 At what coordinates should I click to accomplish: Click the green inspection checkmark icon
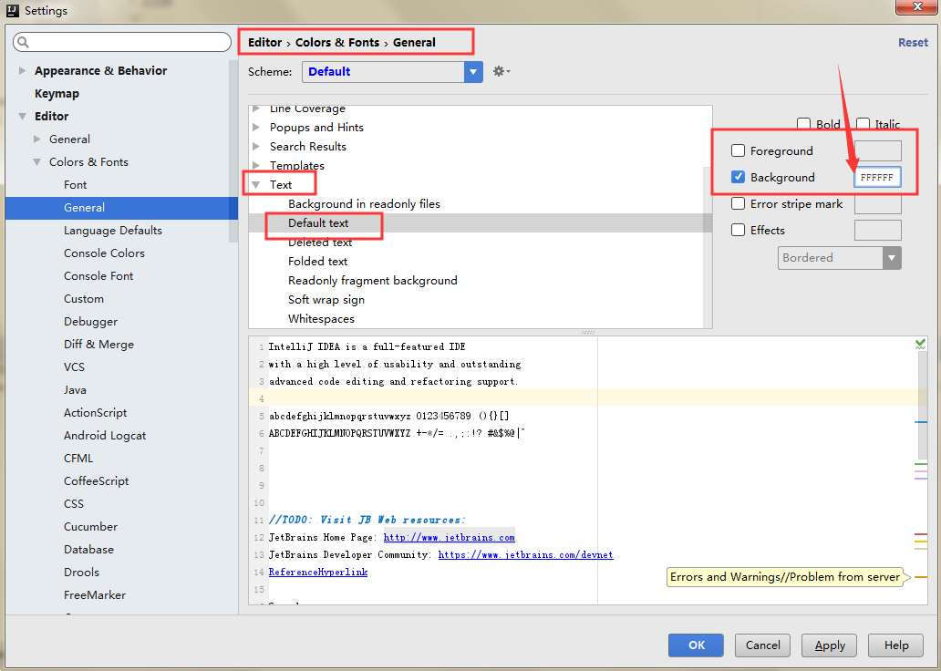[920, 344]
